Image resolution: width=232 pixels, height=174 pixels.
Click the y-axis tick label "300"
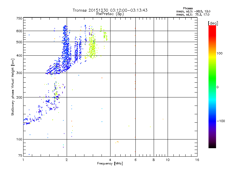point(19,73)
